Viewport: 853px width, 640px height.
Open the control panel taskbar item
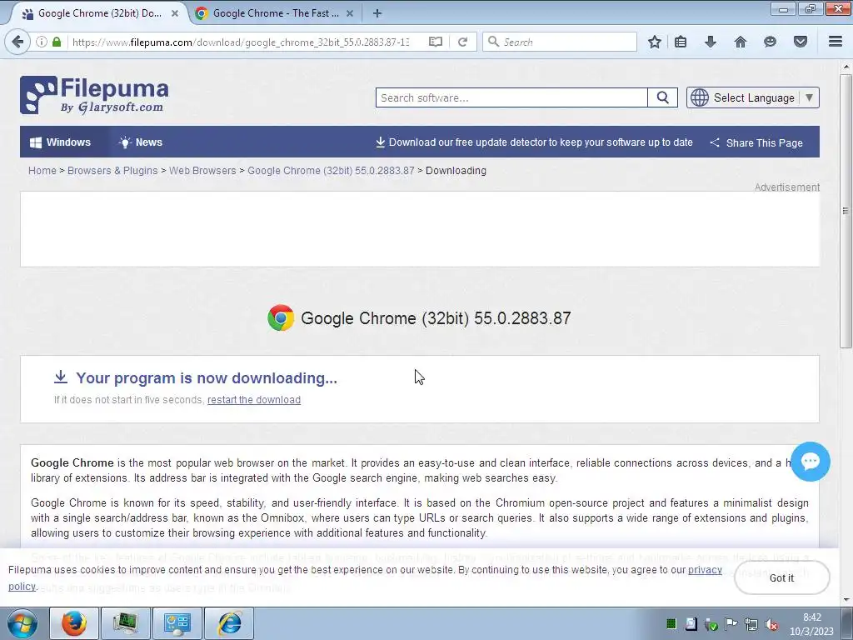pos(177,623)
